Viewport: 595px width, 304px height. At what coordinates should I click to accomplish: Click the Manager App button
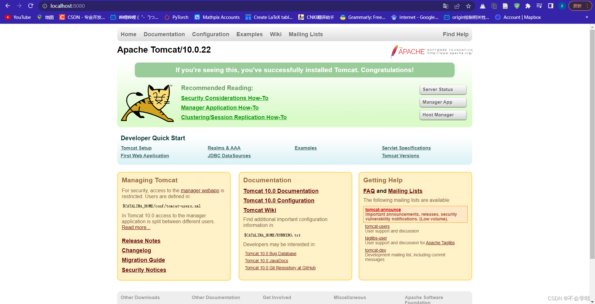443,102
